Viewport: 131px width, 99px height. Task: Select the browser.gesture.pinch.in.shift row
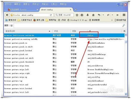click(64, 47)
